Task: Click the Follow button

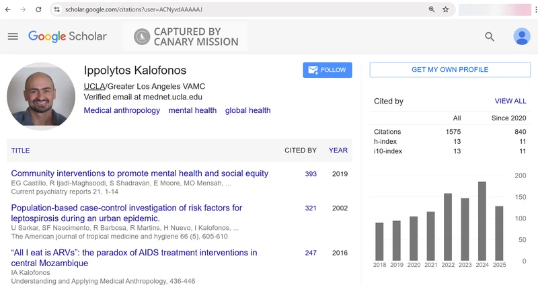Action: tap(328, 70)
